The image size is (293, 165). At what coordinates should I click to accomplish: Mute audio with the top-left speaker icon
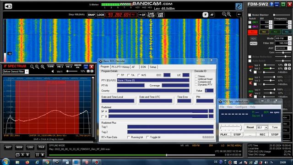[x=8, y=6]
